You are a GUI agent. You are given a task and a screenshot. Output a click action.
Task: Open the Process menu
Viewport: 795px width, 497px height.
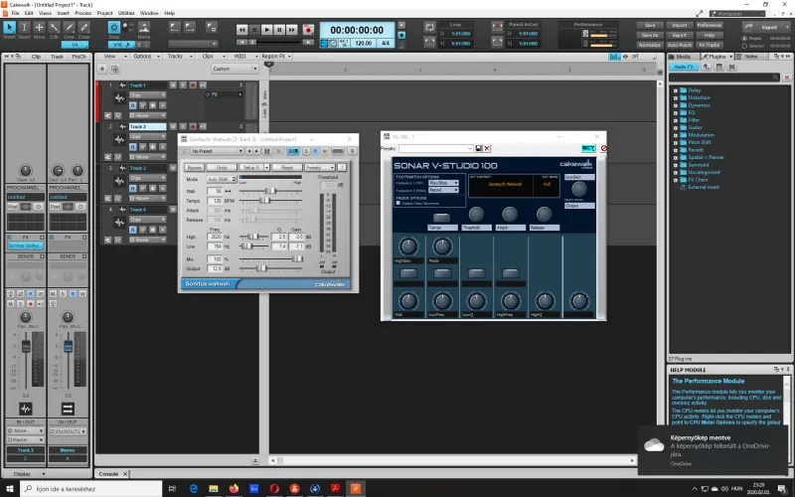[x=82, y=13]
